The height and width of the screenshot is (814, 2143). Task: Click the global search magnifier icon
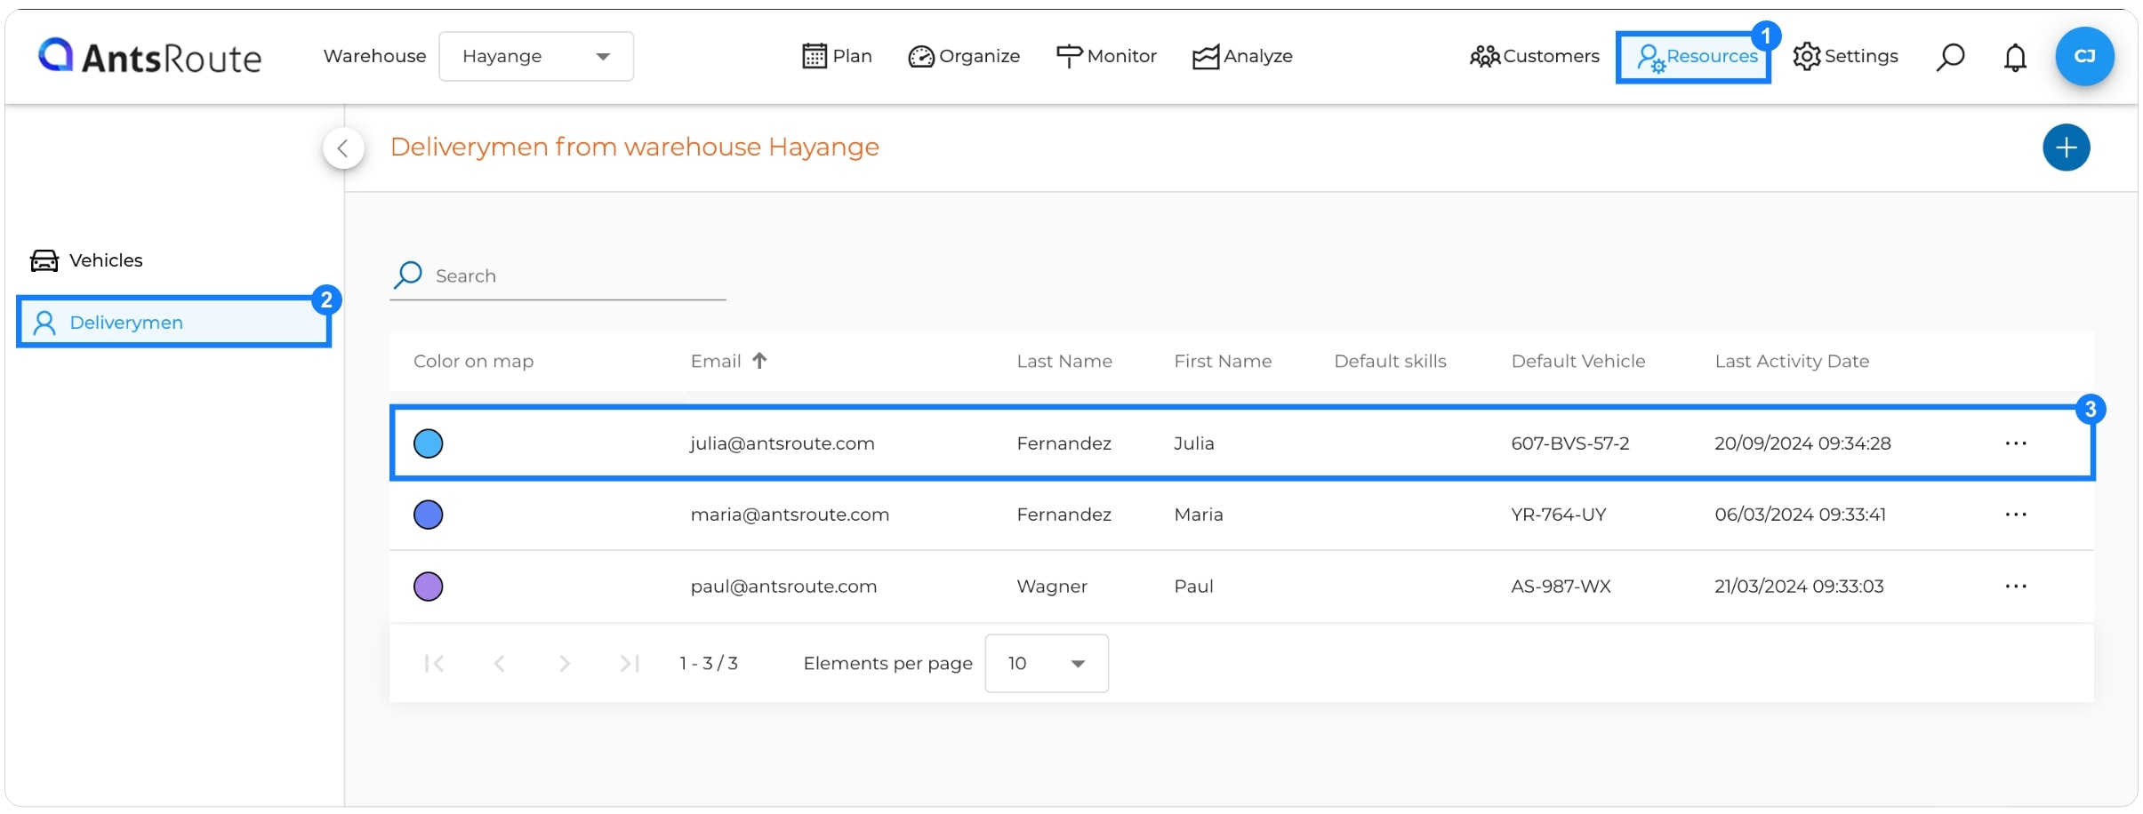click(x=1950, y=57)
